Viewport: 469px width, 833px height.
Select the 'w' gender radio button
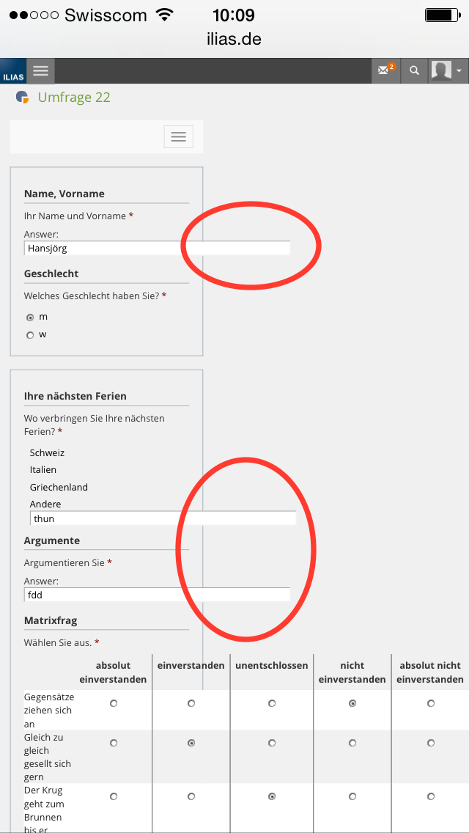[x=30, y=335]
